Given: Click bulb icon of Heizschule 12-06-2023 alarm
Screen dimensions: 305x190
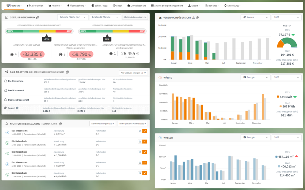Looking at the screenshot, I should 7,154.
